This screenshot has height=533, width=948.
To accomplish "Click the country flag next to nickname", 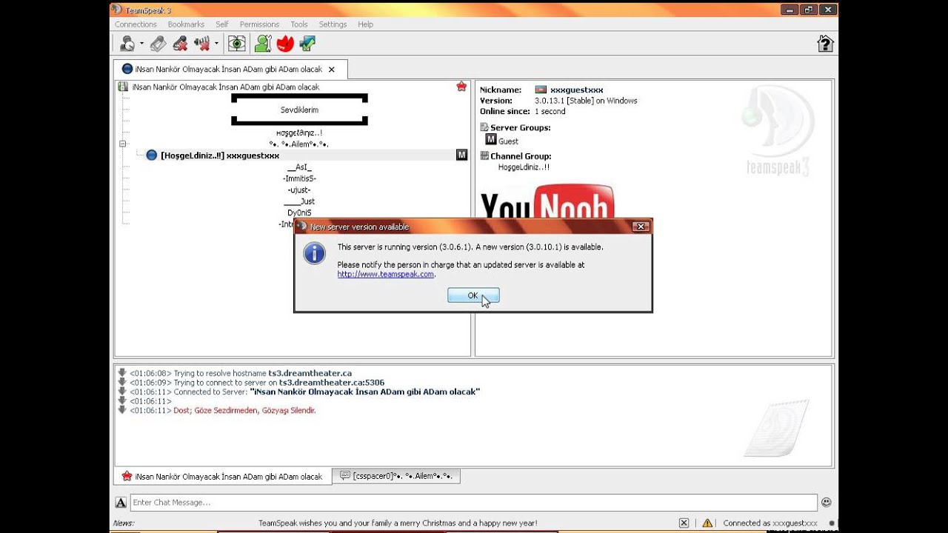I will (541, 90).
